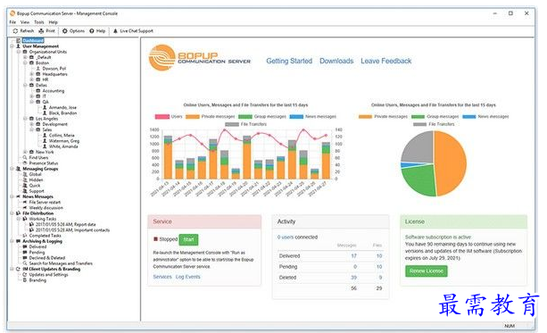Open the Tools menu
The image size is (547, 333).
pos(39,22)
